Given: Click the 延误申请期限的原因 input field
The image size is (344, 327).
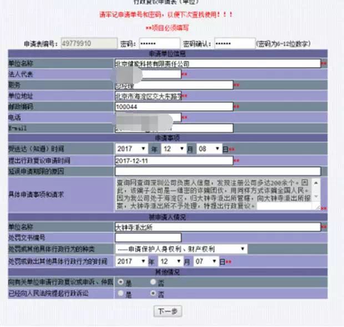Looking at the screenshot, I should 217,171.
